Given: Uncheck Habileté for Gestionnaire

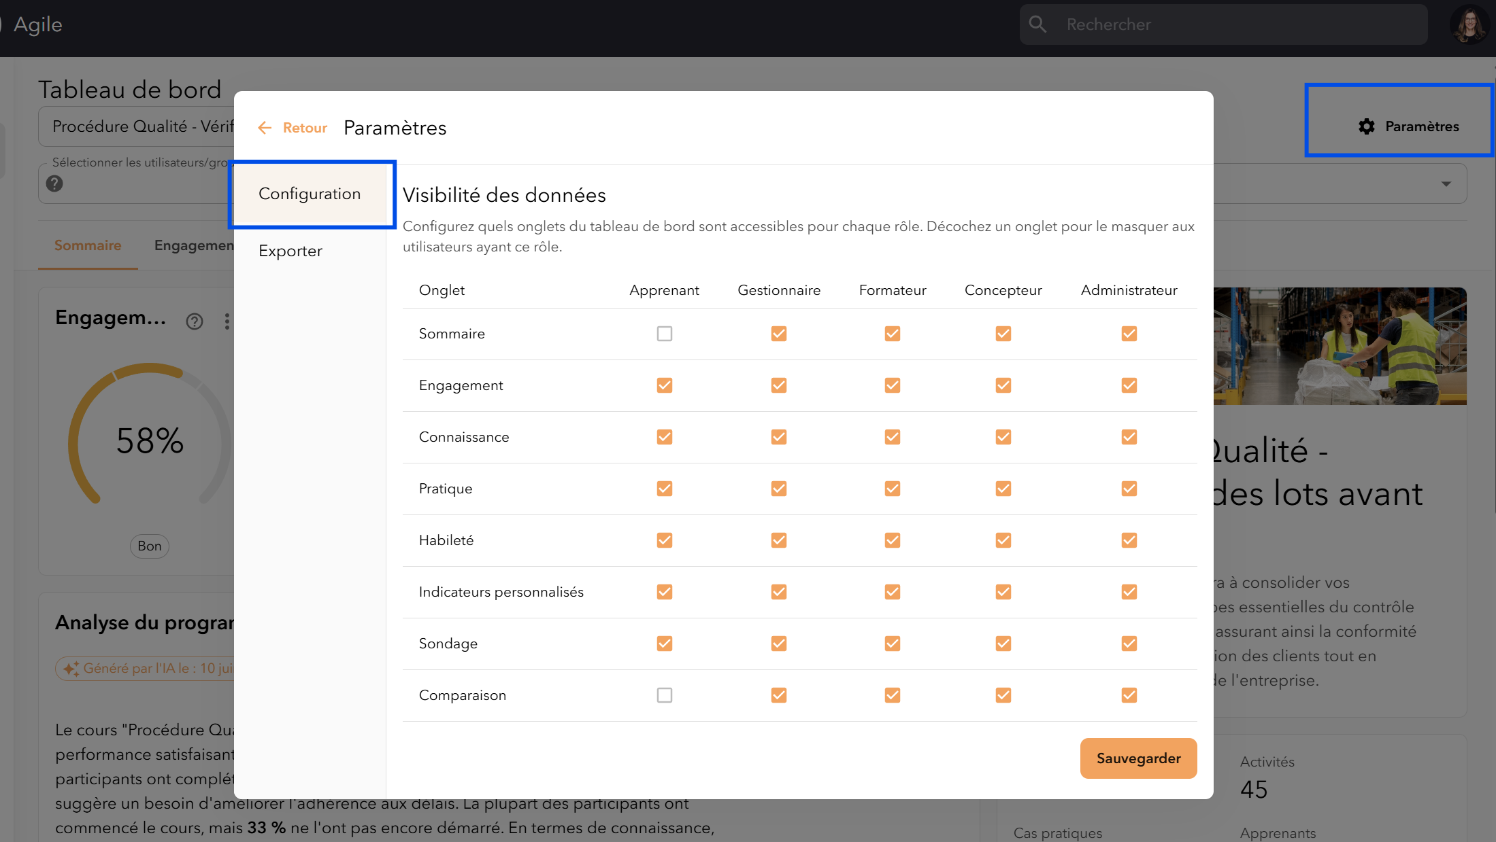Looking at the screenshot, I should click(x=779, y=540).
